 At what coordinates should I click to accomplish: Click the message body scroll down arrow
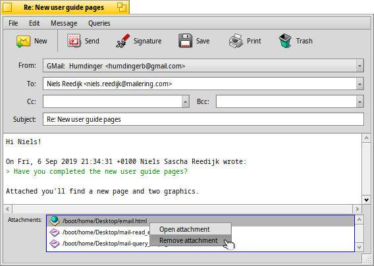pyautogui.click(x=366, y=200)
